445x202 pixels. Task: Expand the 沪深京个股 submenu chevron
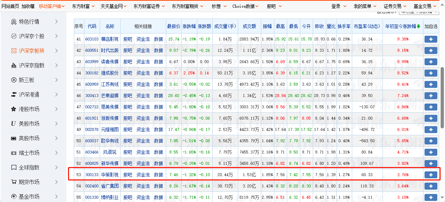pos(57,36)
